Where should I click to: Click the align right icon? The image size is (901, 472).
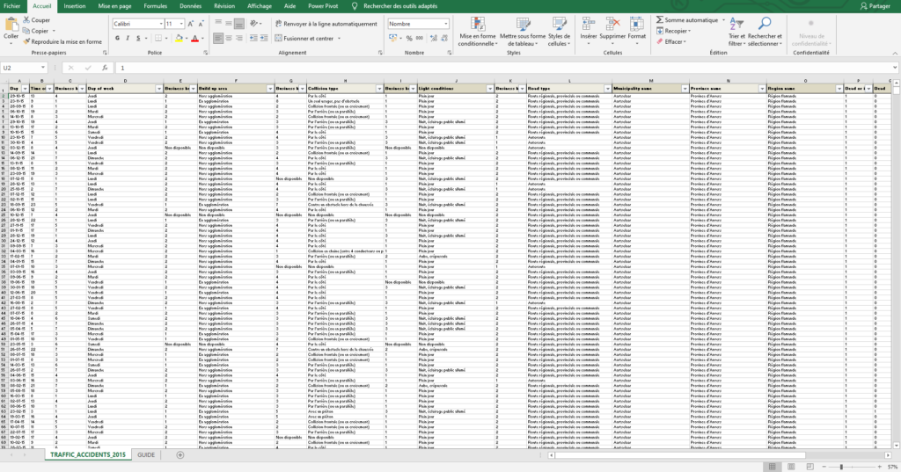[x=238, y=39]
